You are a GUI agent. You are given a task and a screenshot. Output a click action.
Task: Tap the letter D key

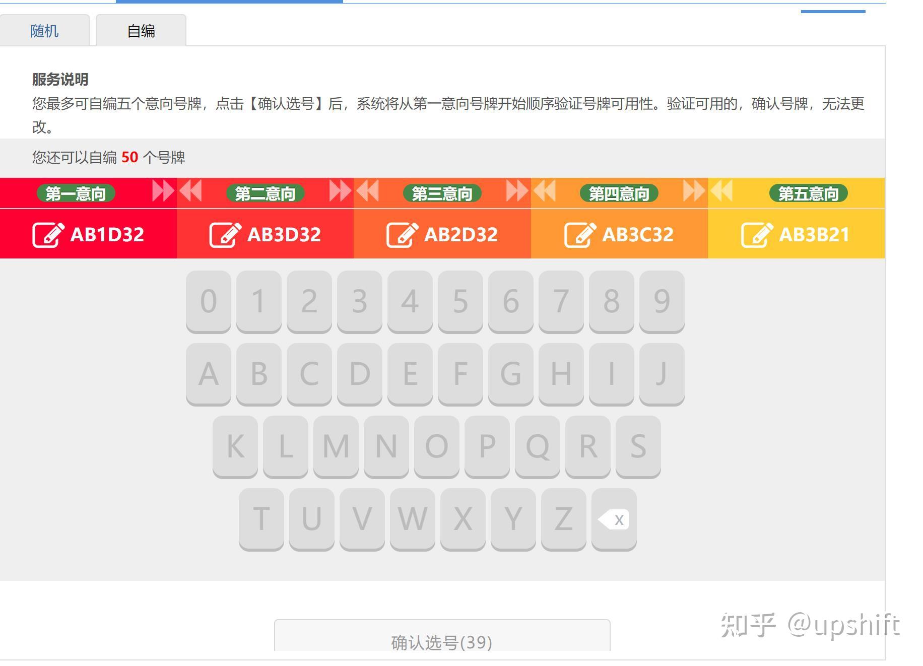360,374
